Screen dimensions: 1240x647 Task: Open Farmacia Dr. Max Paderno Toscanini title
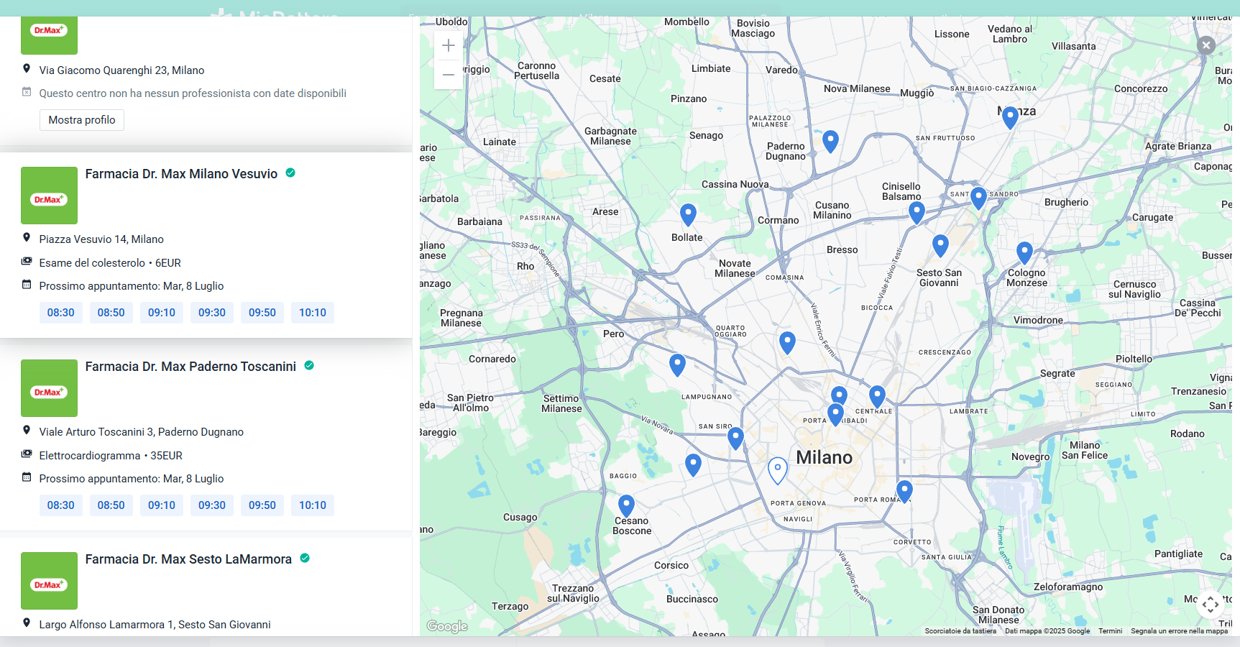click(190, 367)
